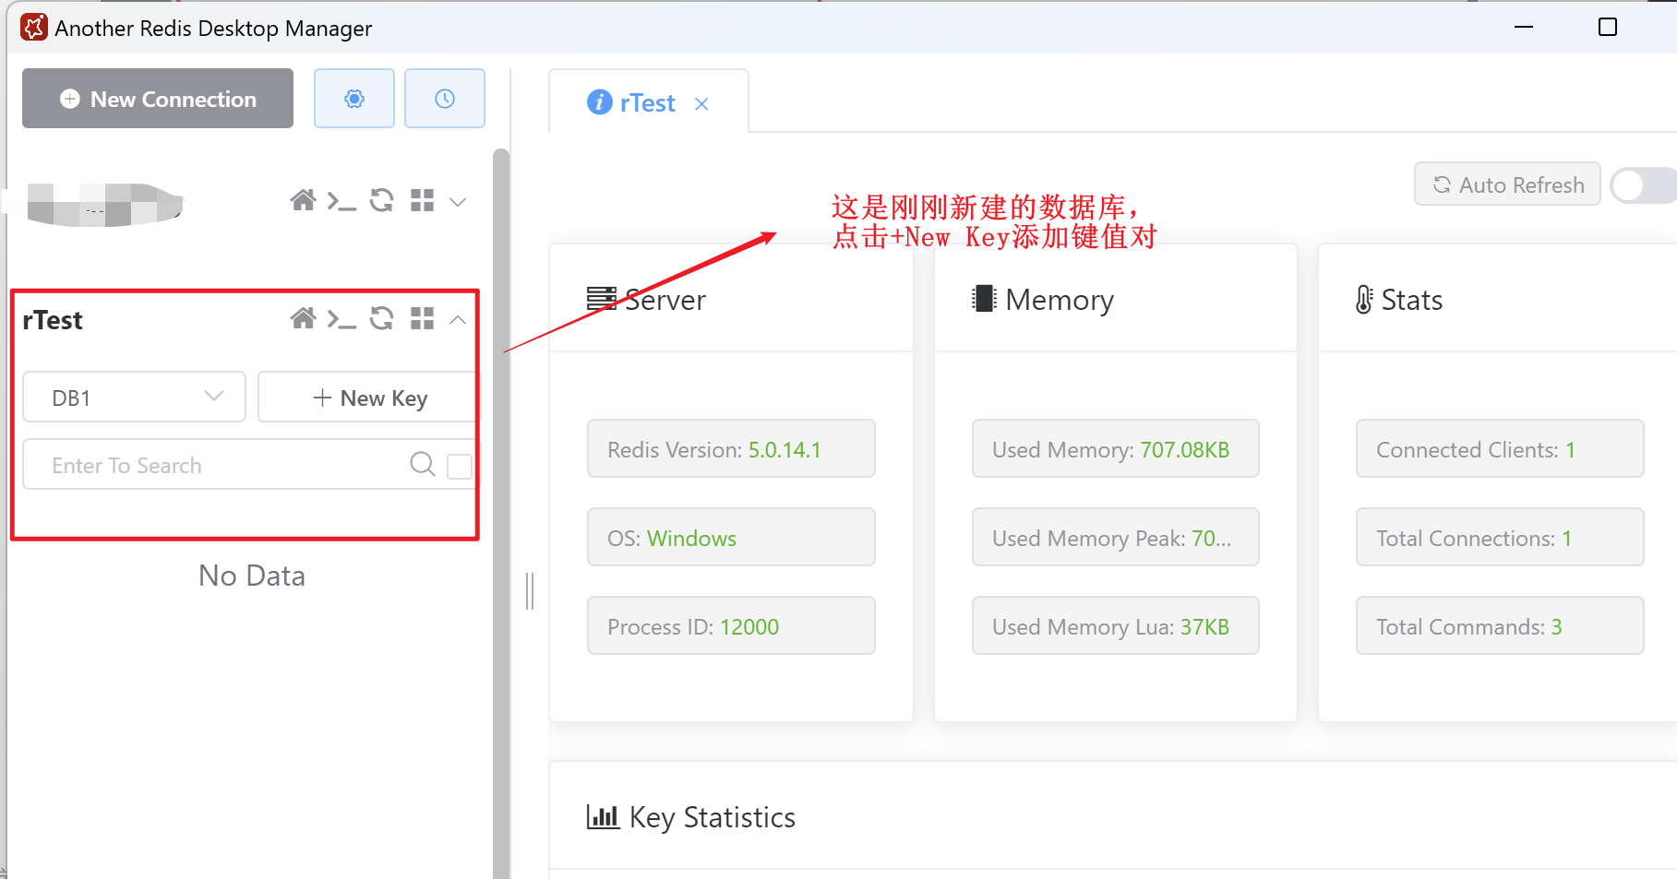Expand the blurred connection chevron
Image resolution: width=1677 pixels, height=879 pixels.
(x=458, y=201)
